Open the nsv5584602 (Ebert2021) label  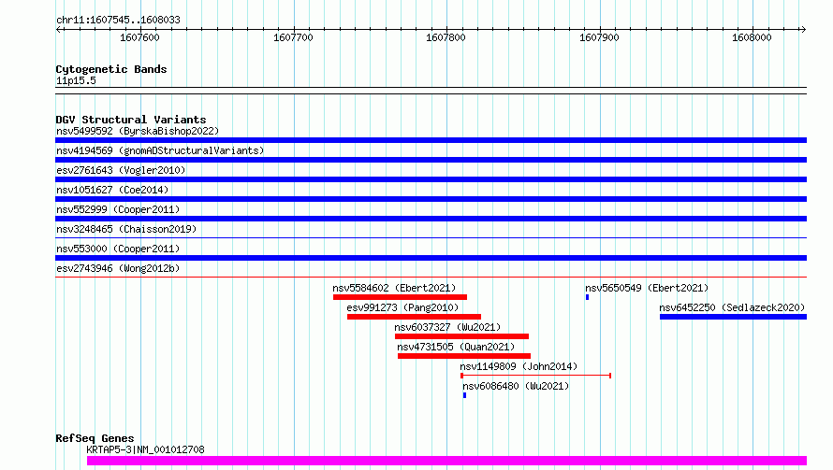coord(394,288)
